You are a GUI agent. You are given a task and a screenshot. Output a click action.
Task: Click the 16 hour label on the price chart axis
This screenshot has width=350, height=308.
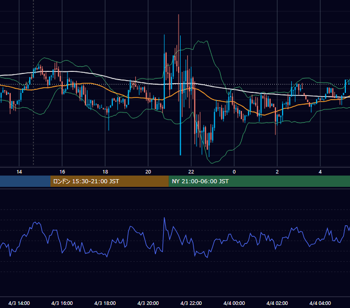tap(62, 172)
